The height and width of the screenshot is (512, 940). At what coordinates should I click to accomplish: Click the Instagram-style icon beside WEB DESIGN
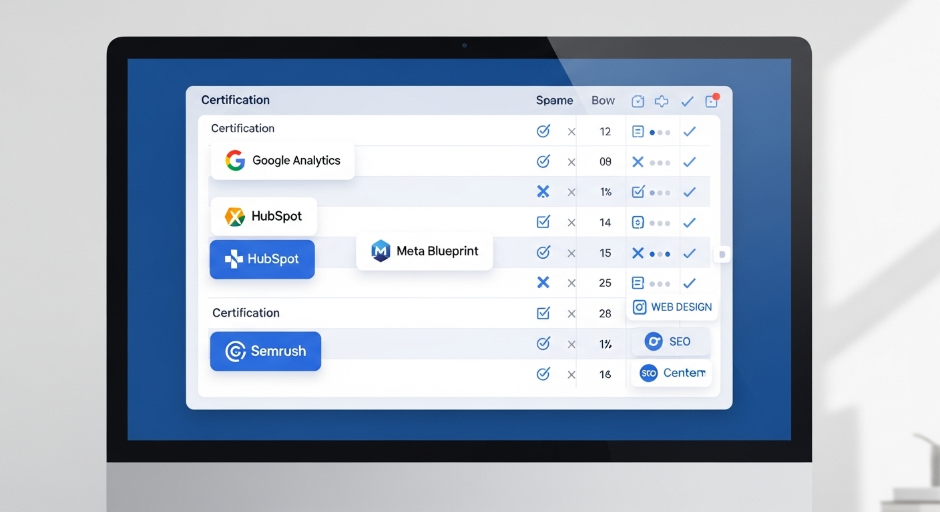640,307
